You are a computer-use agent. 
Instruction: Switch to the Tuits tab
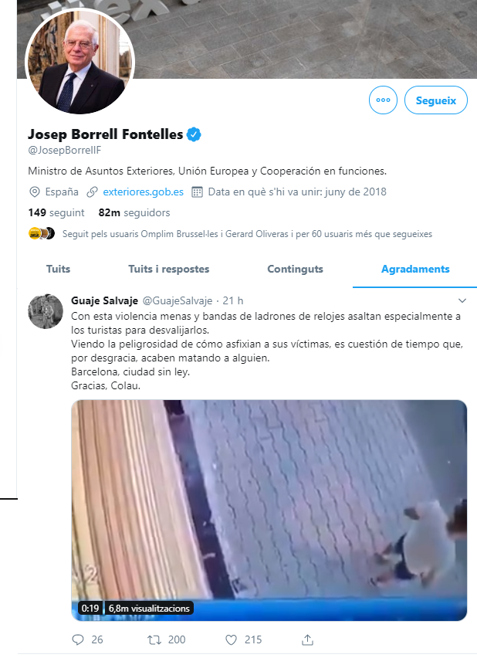pyautogui.click(x=59, y=269)
